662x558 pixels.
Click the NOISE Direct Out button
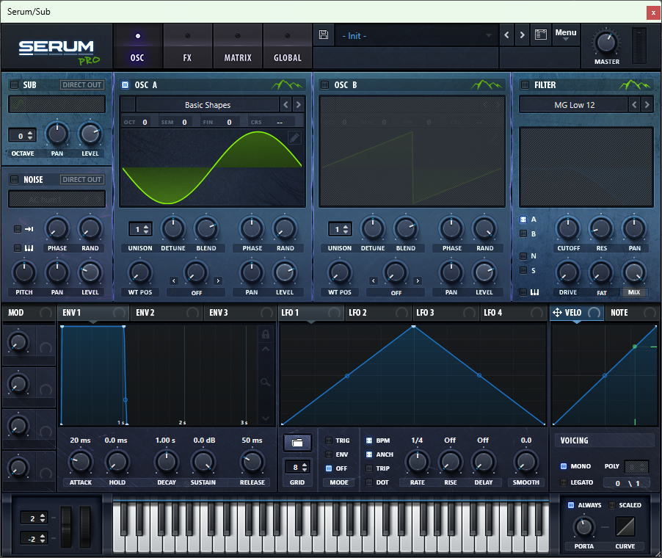[82, 180]
